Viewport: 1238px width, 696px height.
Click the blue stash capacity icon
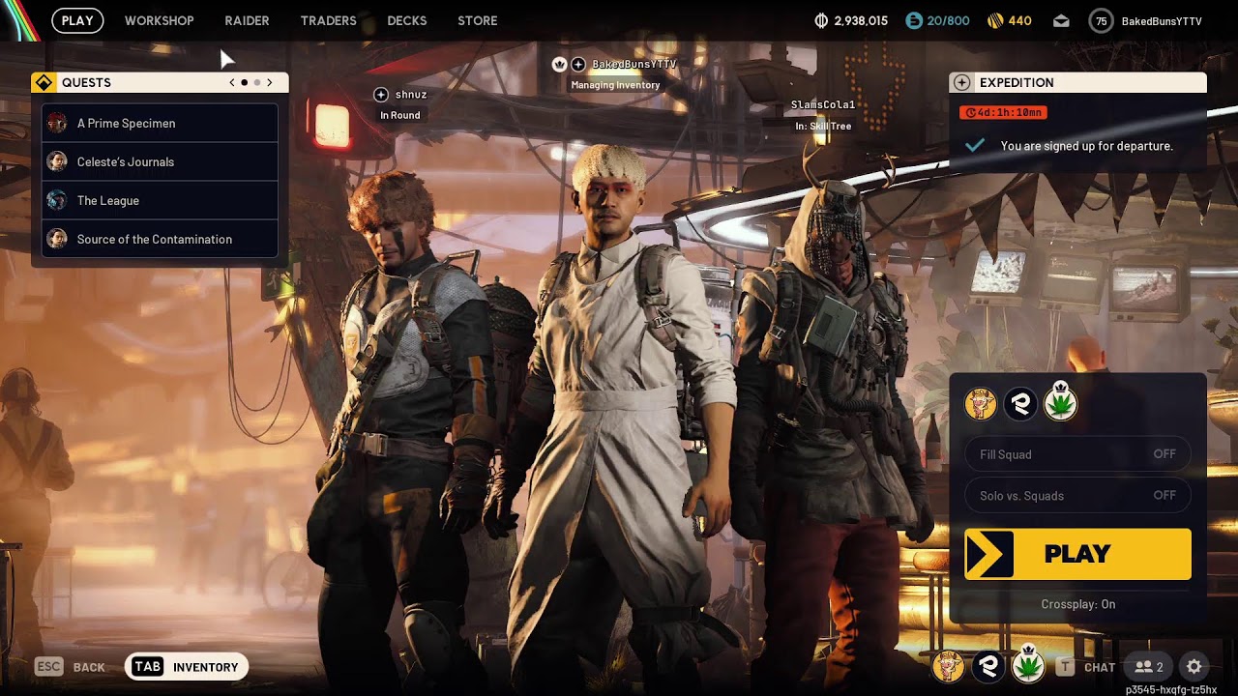click(914, 20)
